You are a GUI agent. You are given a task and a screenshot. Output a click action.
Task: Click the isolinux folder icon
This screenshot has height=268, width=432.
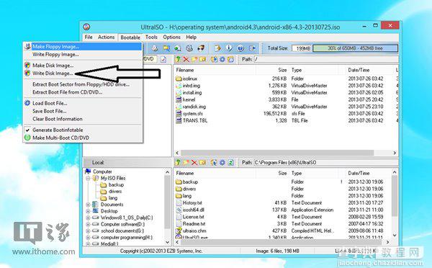[179, 79]
